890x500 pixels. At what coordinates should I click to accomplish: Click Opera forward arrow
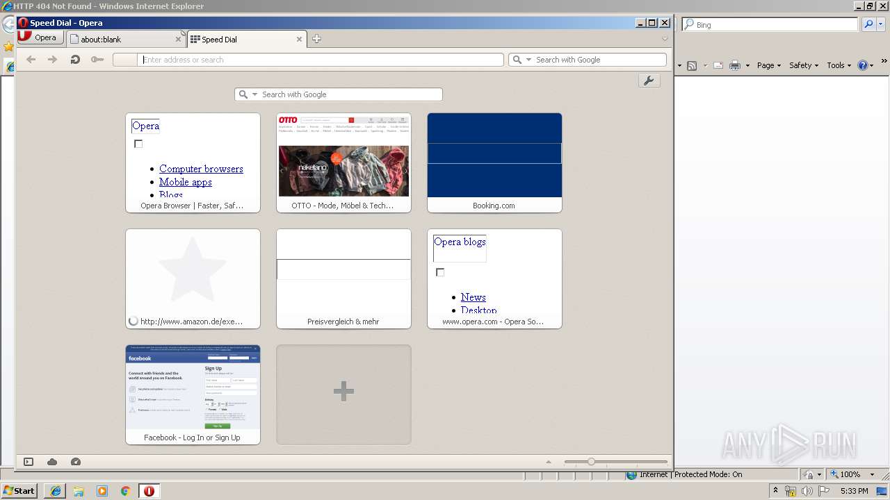52,60
